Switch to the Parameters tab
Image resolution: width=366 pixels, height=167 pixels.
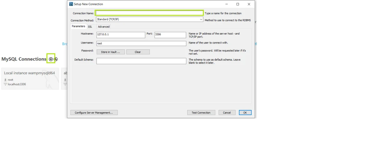tap(78, 26)
